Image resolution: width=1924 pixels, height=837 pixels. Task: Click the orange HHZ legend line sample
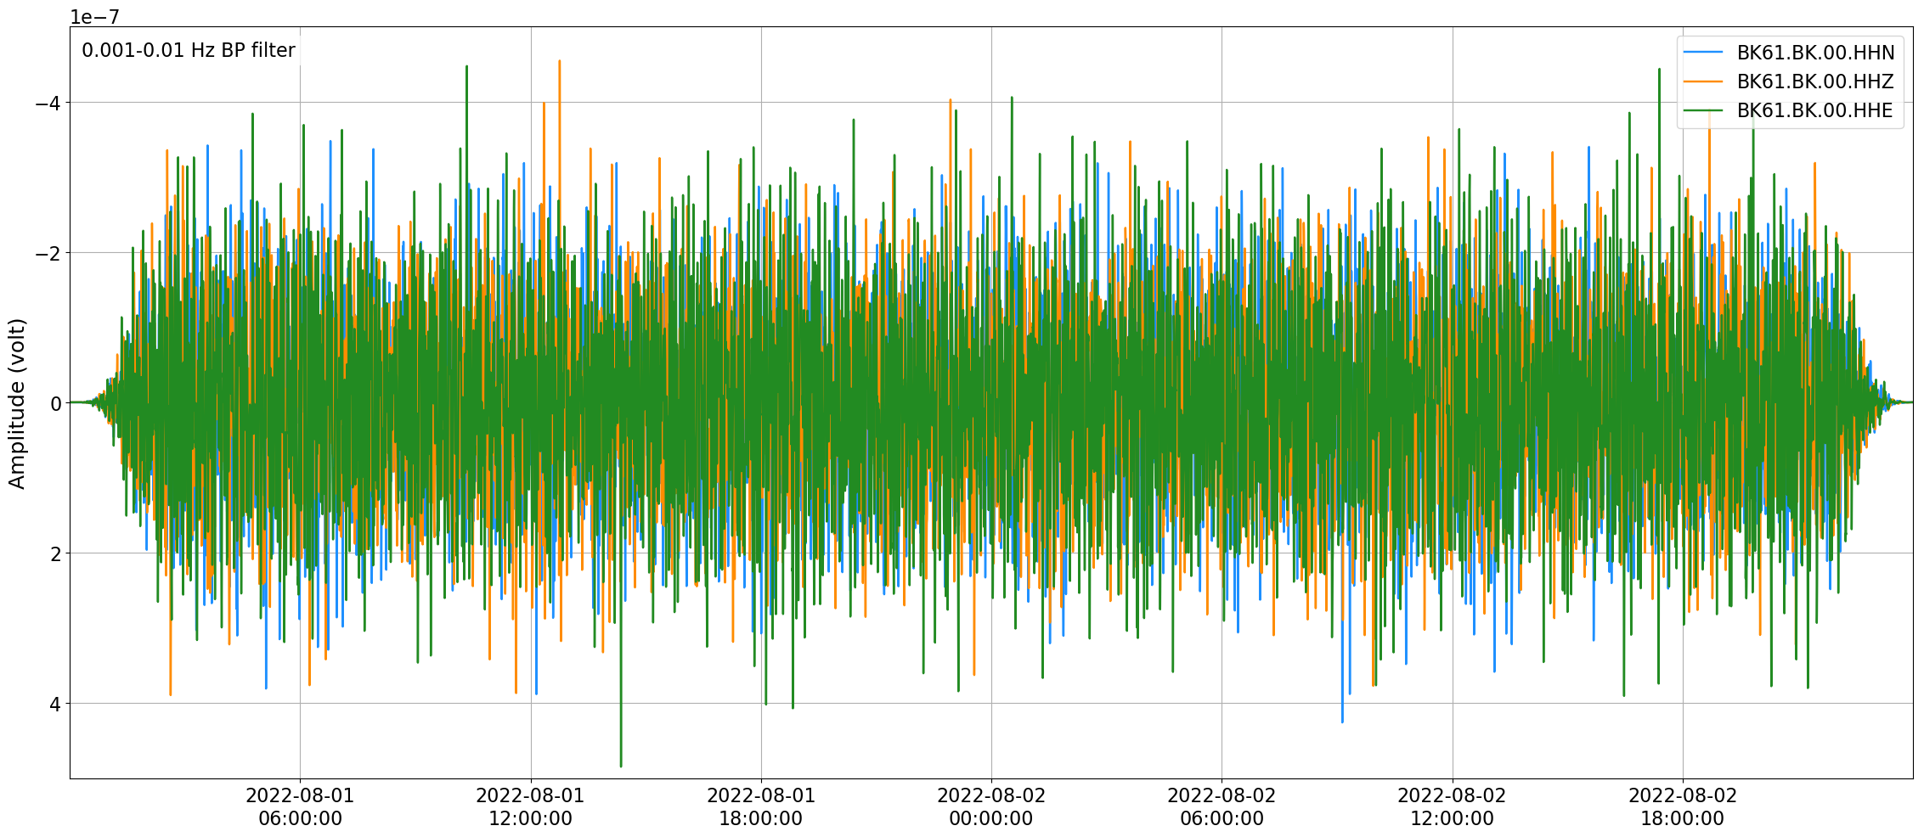(x=1703, y=81)
